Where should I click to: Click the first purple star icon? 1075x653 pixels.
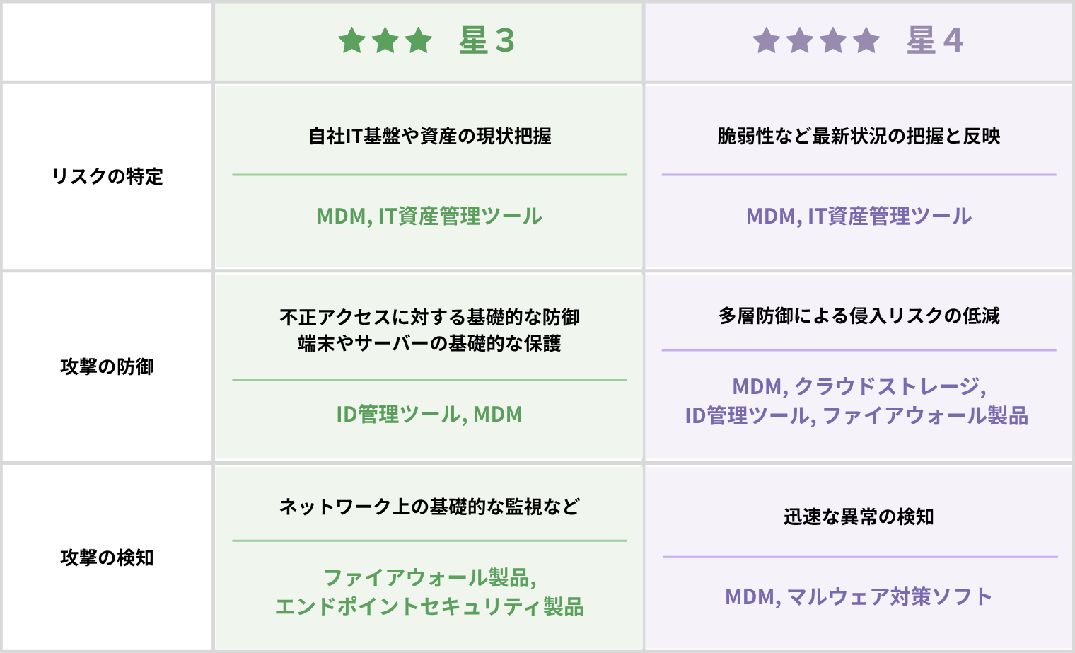pyautogui.click(x=767, y=40)
